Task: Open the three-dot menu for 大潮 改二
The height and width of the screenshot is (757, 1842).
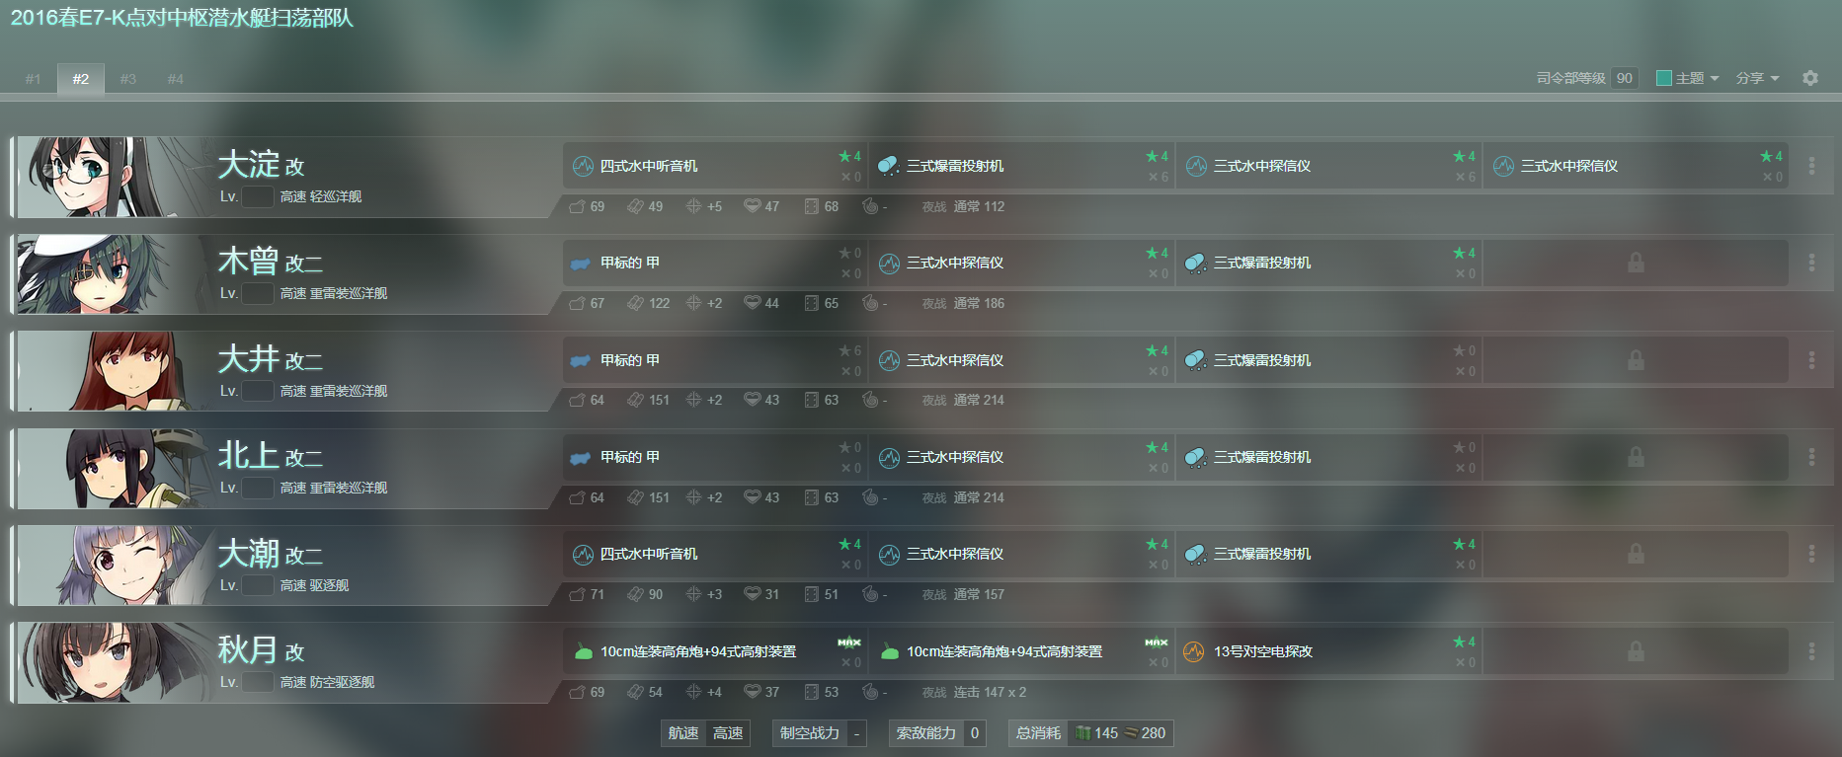Action: [x=1811, y=554]
